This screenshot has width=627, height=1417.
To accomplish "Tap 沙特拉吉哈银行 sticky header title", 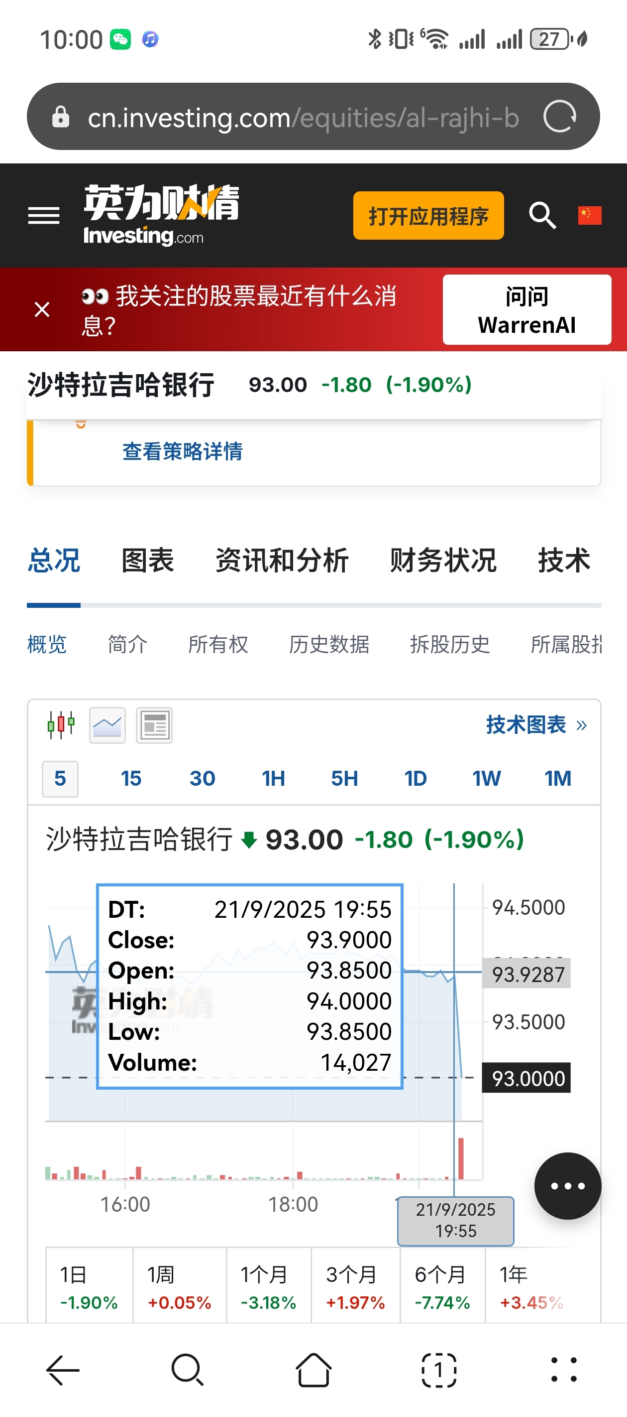I will (121, 385).
